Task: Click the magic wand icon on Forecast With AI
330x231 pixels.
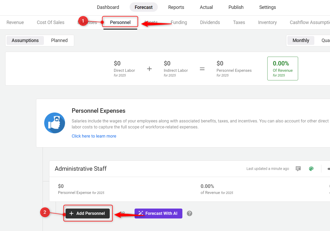Action: tap(141, 213)
